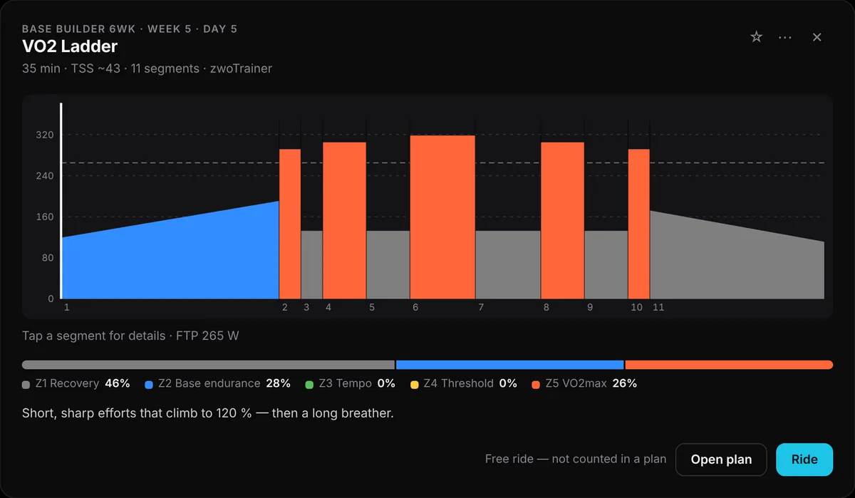Click the "Z2 Base endurance" legend label
The height and width of the screenshot is (498, 855).
click(x=209, y=383)
